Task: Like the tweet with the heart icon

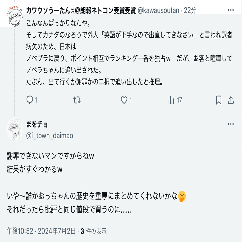Action: click(124, 100)
